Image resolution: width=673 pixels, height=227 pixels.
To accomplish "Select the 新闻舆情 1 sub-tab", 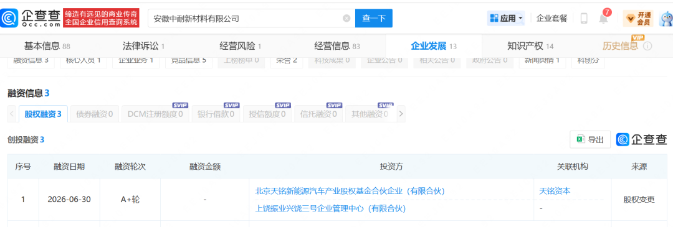I will [542, 60].
